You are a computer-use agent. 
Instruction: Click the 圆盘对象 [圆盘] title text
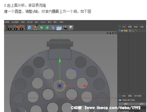click(x=129, y=100)
